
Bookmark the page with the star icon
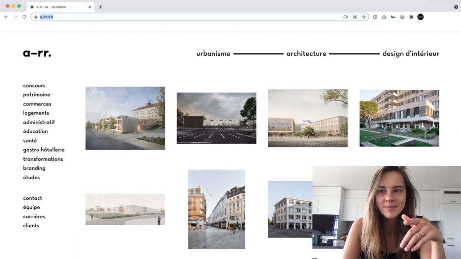(364, 17)
